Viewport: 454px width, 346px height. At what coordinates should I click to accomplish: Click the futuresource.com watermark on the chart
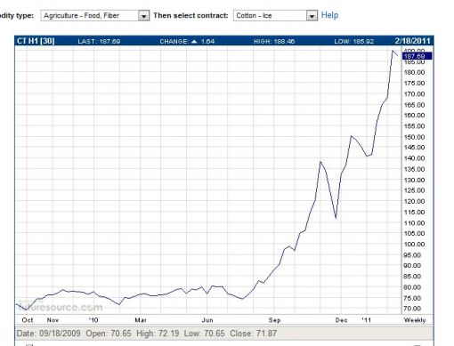pos(61,307)
